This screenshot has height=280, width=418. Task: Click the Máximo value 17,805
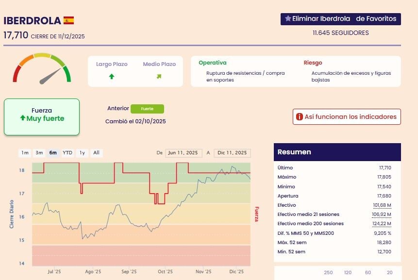[384, 177]
